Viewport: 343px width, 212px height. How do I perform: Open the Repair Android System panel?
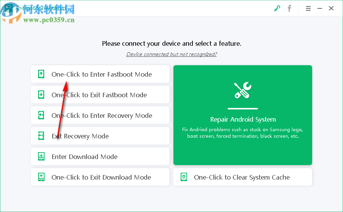coord(243,115)
